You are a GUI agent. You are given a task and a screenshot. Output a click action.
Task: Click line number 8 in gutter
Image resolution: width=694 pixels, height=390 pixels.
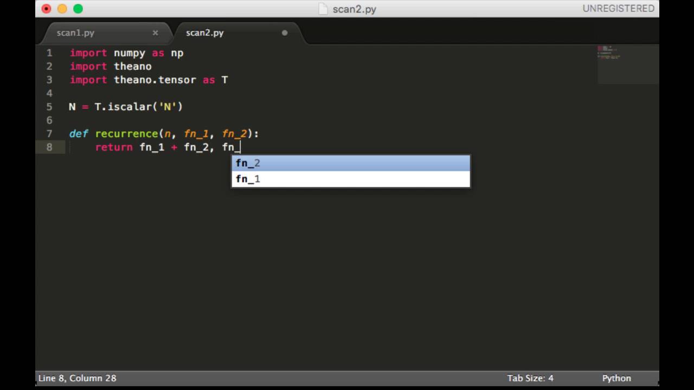[x=49, y=147]
